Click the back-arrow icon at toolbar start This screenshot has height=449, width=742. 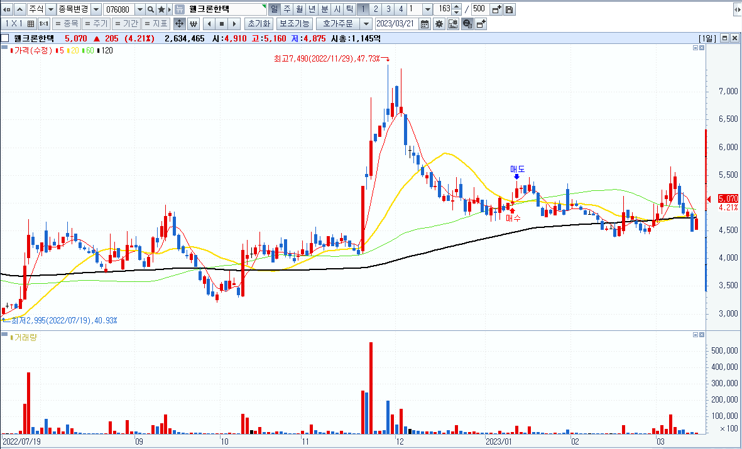[7, 9]
